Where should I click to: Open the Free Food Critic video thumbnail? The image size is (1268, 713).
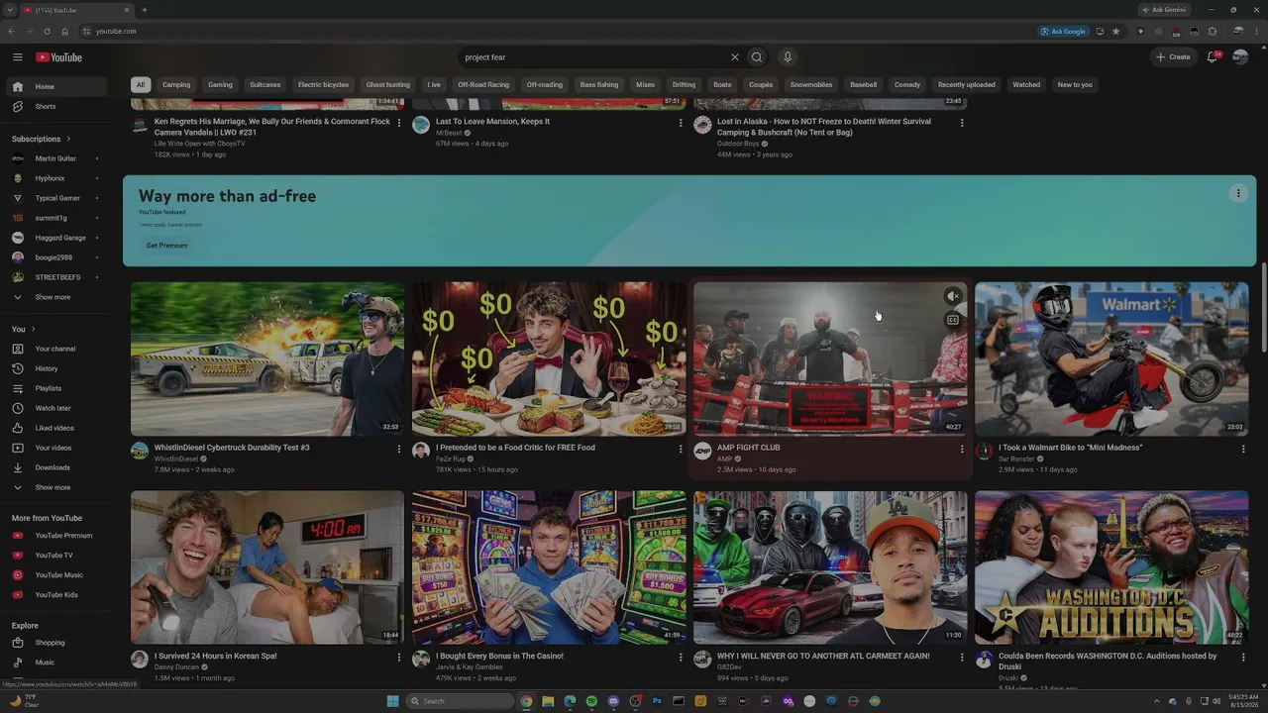(549, 358)
